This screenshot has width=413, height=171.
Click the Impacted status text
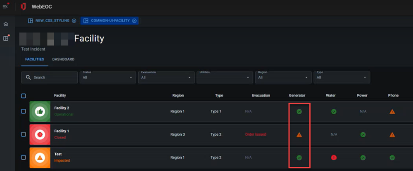(x=62, y=160)
